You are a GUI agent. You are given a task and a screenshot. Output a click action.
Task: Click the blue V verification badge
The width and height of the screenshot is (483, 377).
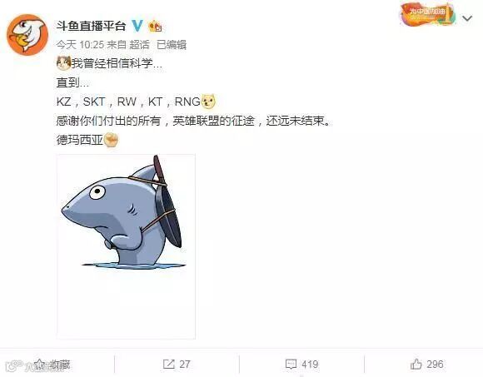tap(137, 26)
